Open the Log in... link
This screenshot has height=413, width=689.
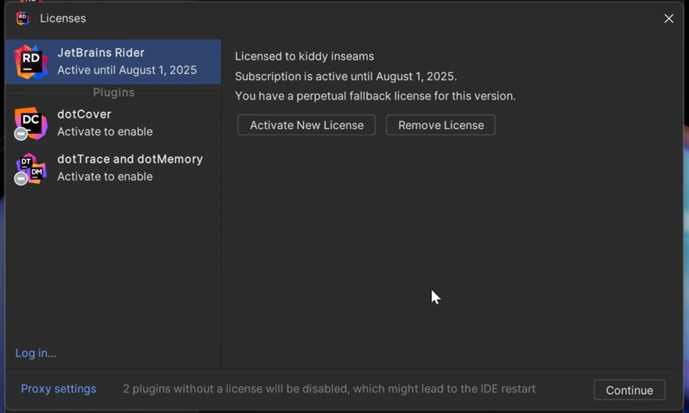point(36,353)
